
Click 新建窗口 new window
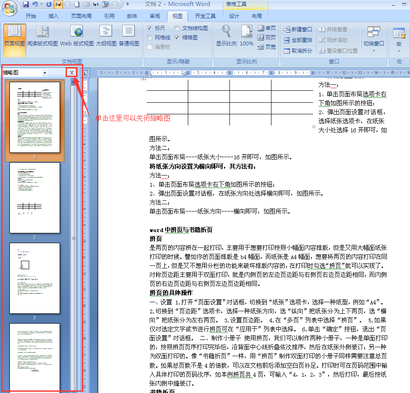pyautogui.click(x=298, y=30)
